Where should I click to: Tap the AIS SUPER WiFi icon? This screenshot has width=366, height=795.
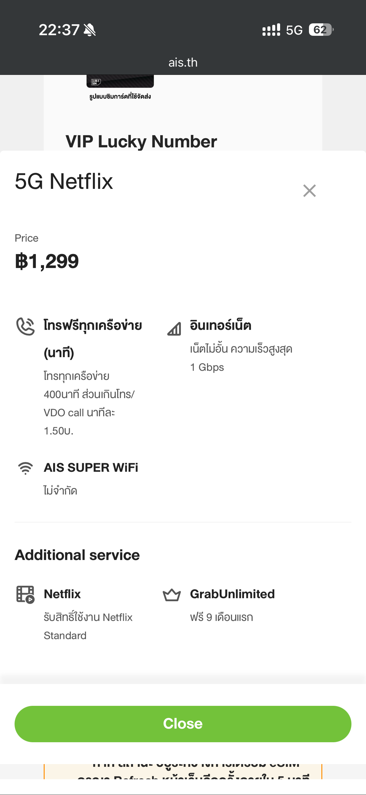pos(25,468)
